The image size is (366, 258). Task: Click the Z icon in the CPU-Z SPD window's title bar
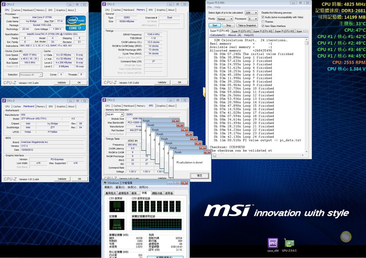[104, 100]
